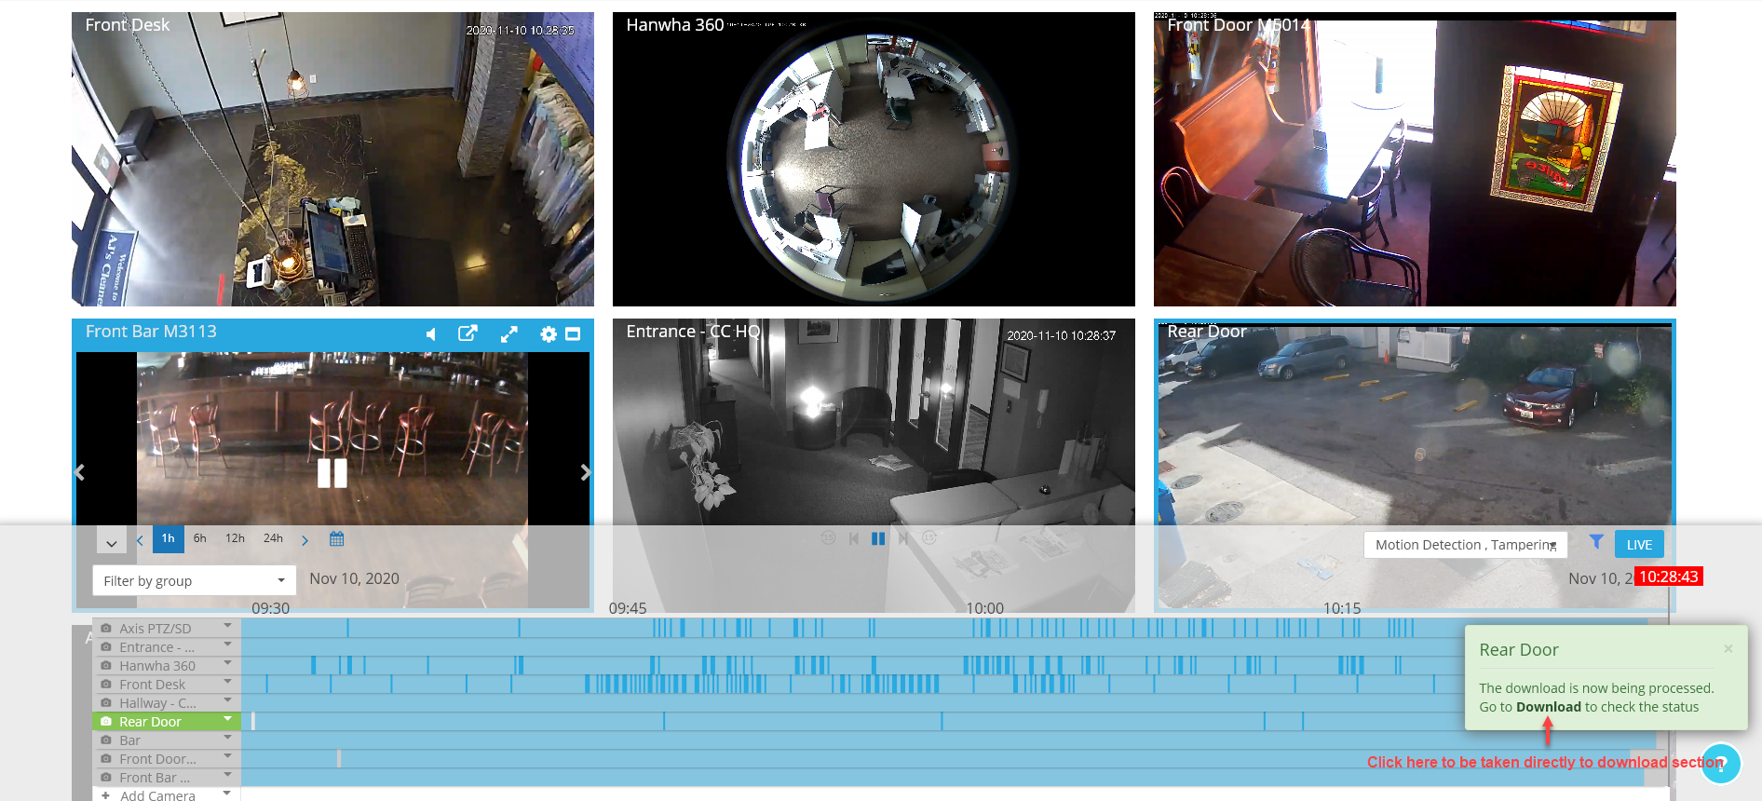Go to next camera with right arrow
Image resolution: width=1762 pixels, height=801 pixels.
click(586, 472)
